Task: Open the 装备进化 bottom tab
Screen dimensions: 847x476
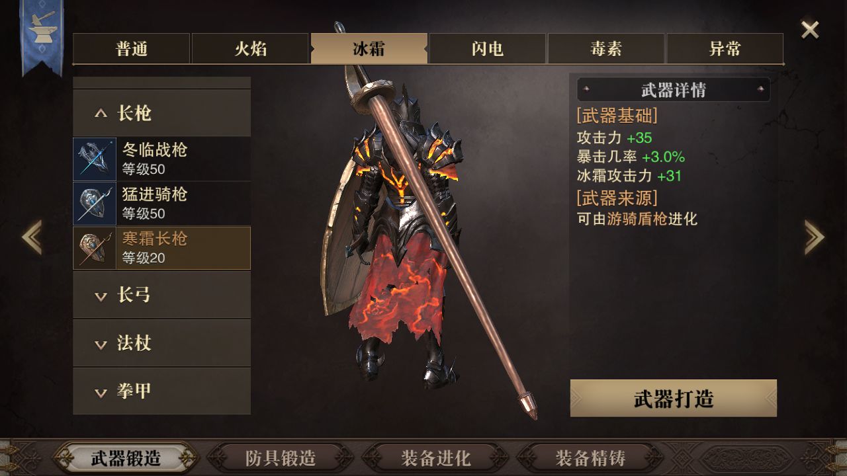Action: click(435, 458)
